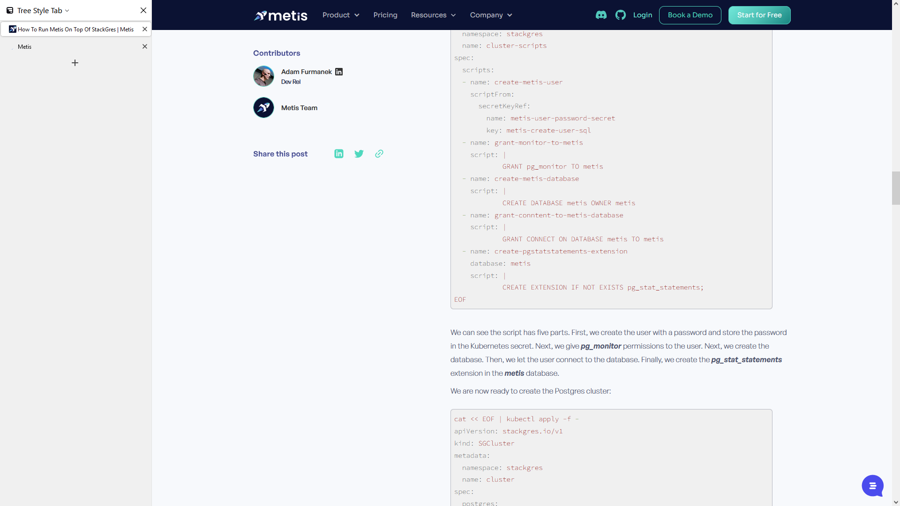Open the Discord icon in the header
Screen dimensions: 900x506
pos(601,15)
